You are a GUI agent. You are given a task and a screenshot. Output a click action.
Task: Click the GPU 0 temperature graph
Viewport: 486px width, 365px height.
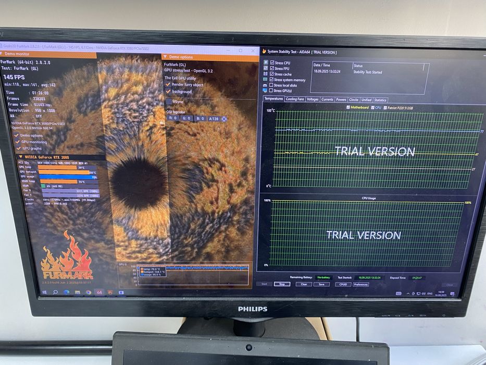193,274
